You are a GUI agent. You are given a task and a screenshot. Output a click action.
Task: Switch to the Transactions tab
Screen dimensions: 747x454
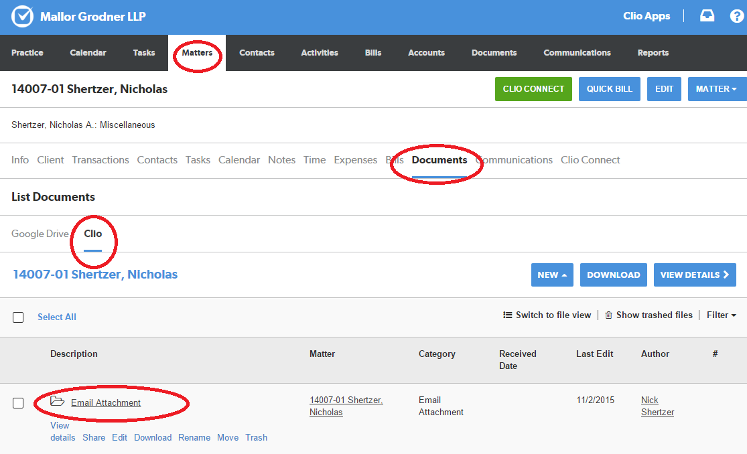point(100,160)
